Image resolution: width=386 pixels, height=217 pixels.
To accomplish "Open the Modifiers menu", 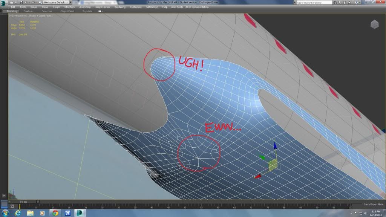I will coord(69,7).
